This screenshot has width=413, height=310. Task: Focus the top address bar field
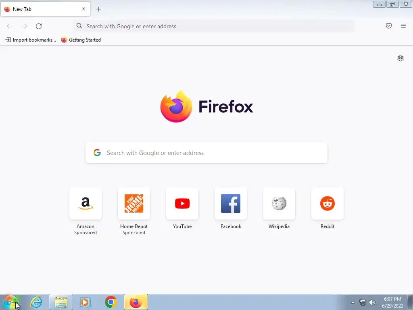(214, 26)
